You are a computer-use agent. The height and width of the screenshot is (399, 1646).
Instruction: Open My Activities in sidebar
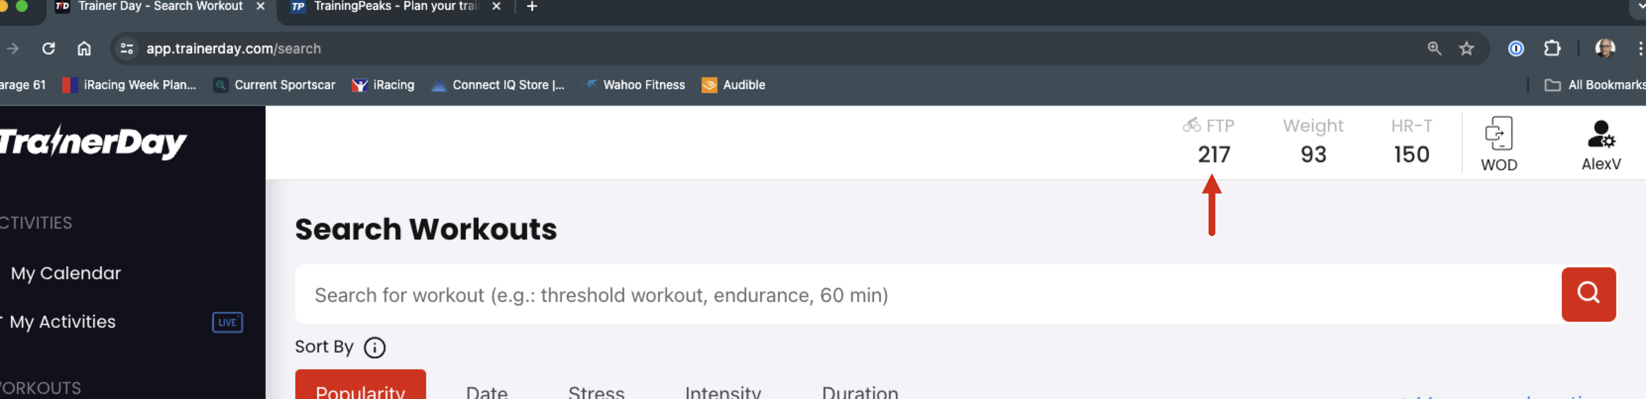(x=62, y=322)
